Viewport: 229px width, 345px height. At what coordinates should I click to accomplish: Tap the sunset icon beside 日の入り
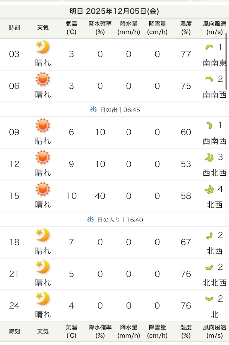tap(91, 220)
